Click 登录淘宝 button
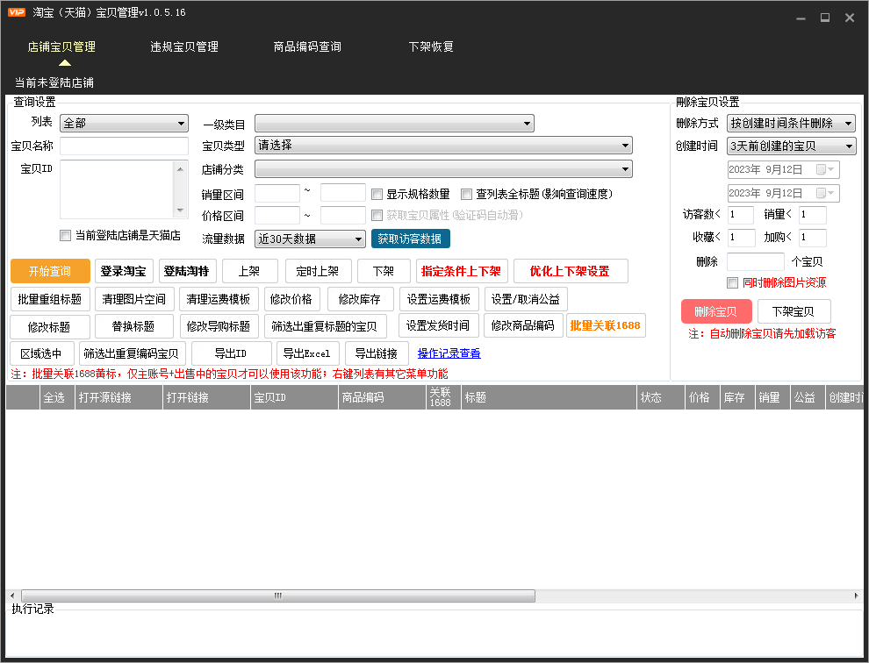The width and height of the screenshot is (869, 663). click(123, 271)
